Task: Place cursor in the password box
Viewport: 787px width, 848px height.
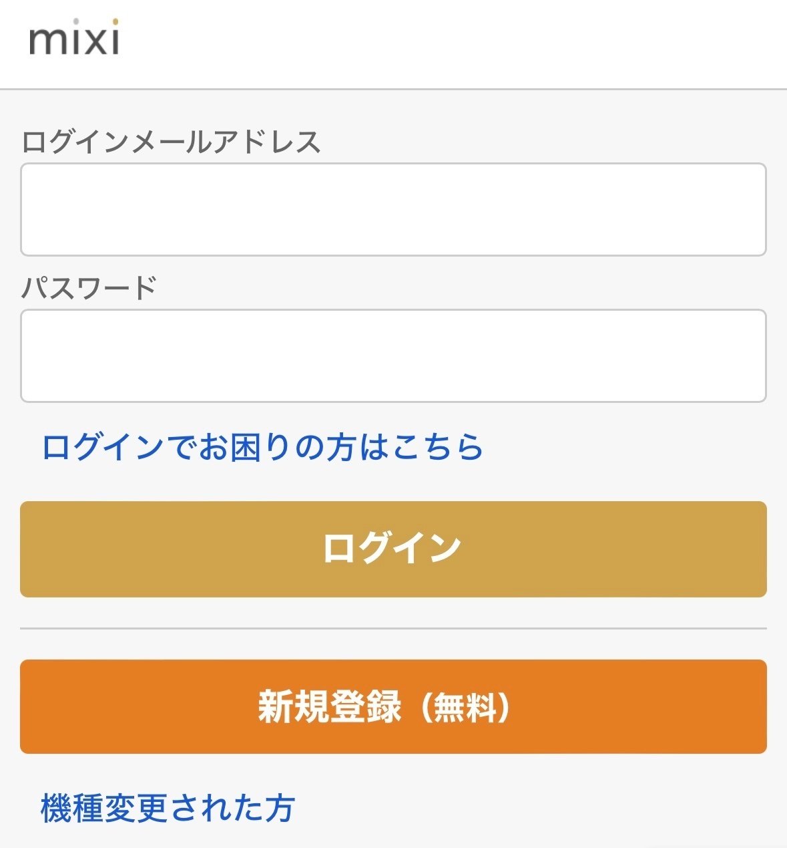Action: [x=393, y=356]
